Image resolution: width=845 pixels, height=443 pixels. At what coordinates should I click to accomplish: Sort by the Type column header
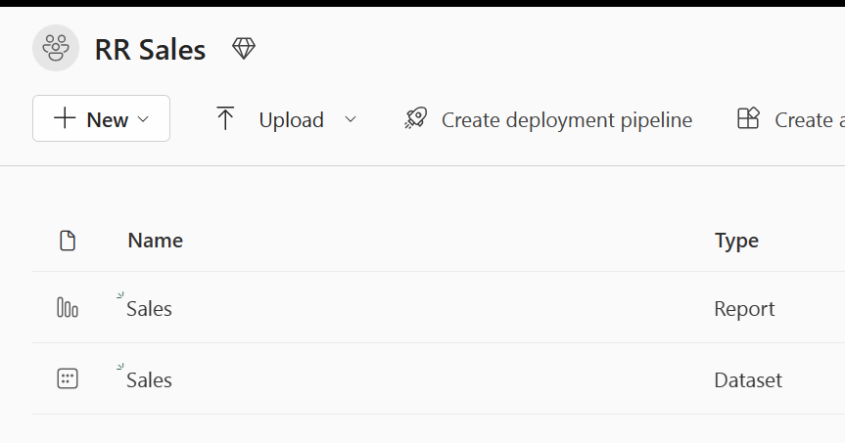(736, 241)
